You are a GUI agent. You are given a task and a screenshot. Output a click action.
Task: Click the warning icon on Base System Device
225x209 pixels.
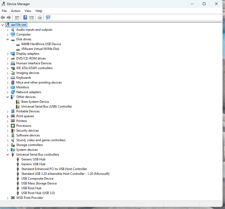(18, 102)
